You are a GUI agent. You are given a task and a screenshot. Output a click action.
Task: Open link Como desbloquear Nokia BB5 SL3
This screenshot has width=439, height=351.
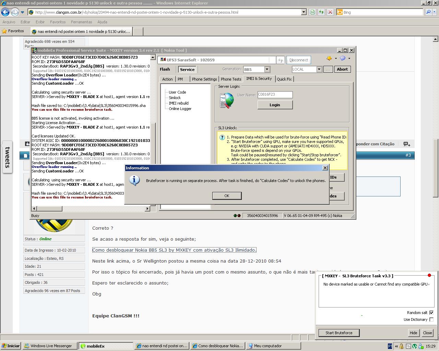tap(174, 250)
